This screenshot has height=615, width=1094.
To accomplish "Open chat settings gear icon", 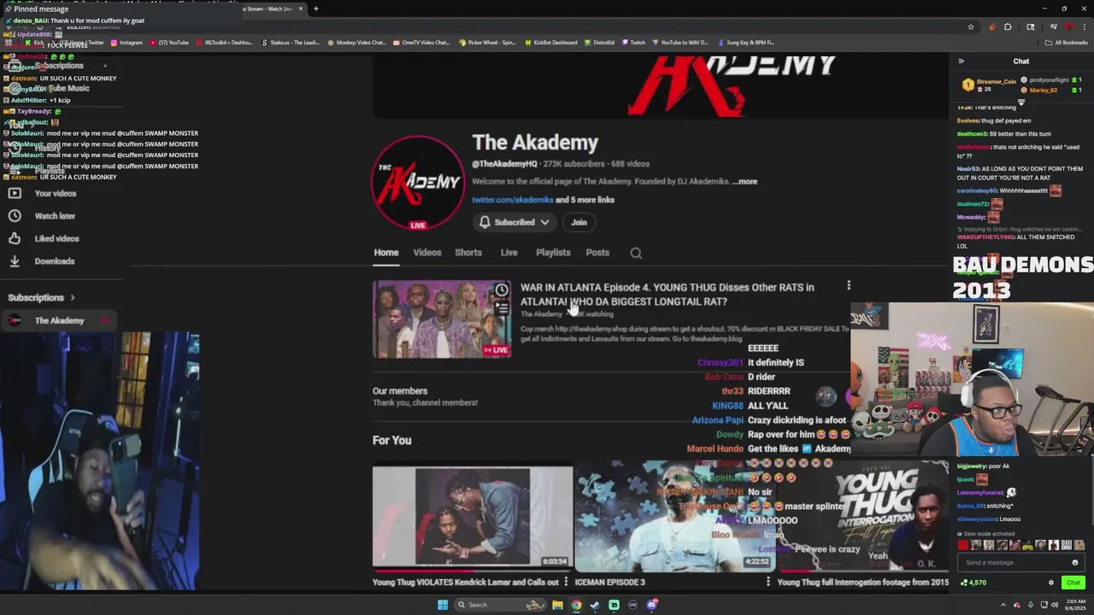I will point(1051,583).
